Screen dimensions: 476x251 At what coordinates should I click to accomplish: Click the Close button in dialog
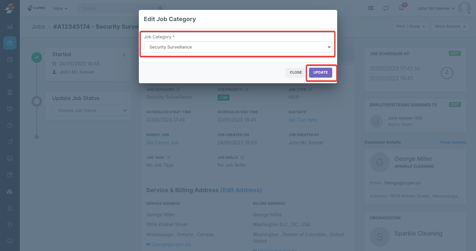296,73
